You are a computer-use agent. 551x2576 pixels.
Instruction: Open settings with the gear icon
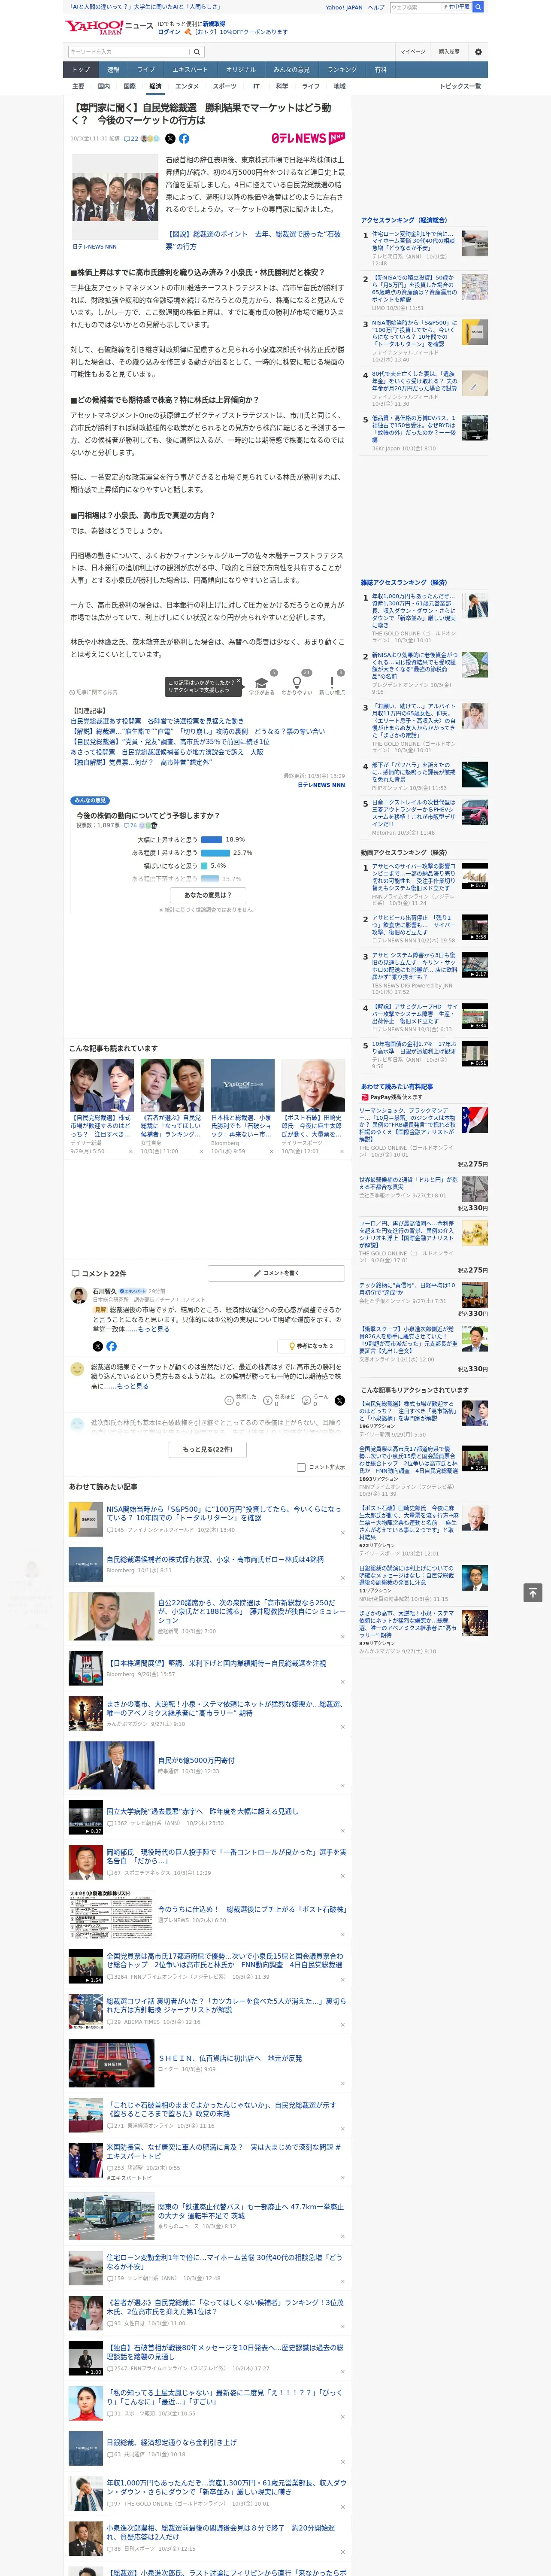pos(478,52)
